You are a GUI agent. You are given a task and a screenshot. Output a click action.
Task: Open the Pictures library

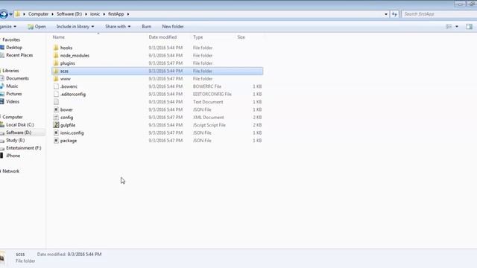coord(14,94)
